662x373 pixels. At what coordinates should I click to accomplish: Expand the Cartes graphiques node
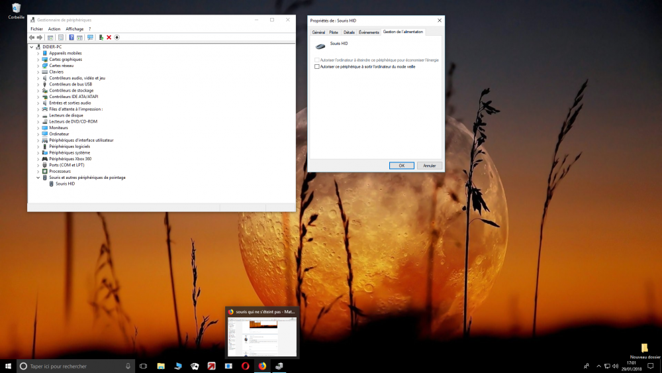click(38, 60)
